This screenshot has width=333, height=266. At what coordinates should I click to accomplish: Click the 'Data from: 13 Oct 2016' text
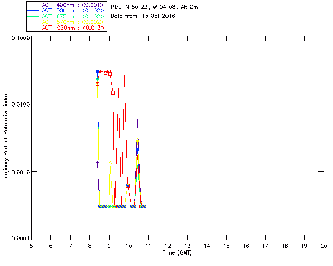(x=143, y=16)
